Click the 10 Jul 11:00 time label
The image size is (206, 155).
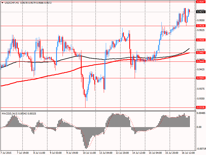[x=89, y=153]
